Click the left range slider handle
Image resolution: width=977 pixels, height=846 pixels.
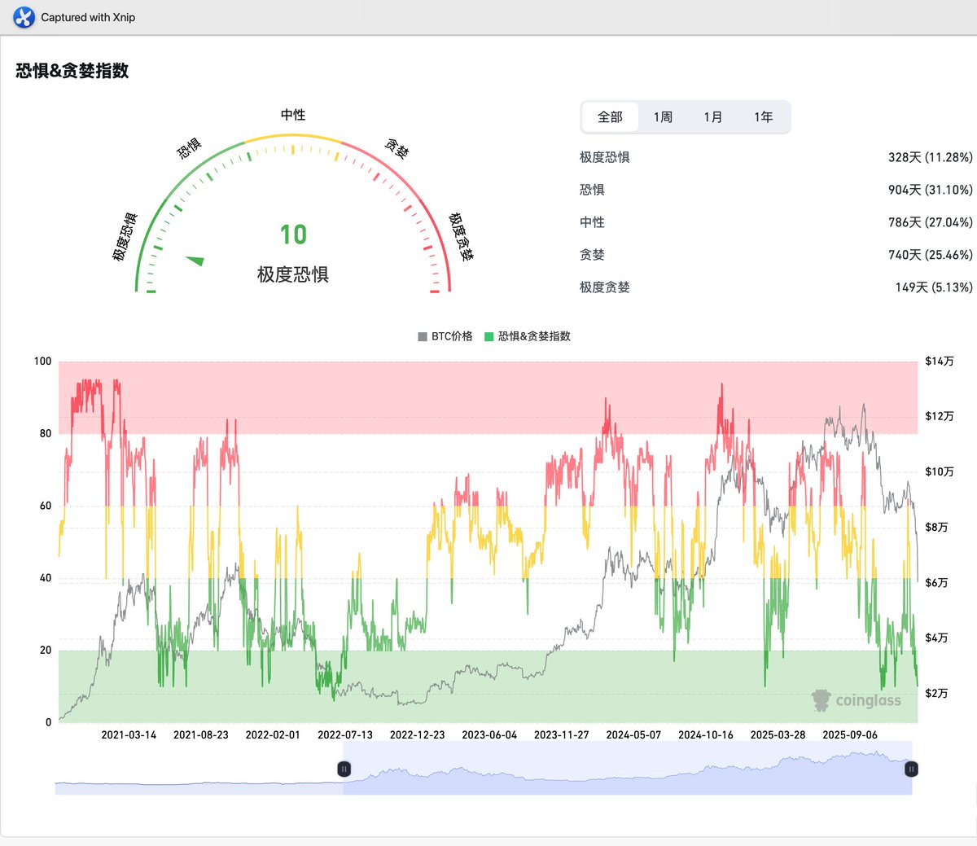pos(344,769)
